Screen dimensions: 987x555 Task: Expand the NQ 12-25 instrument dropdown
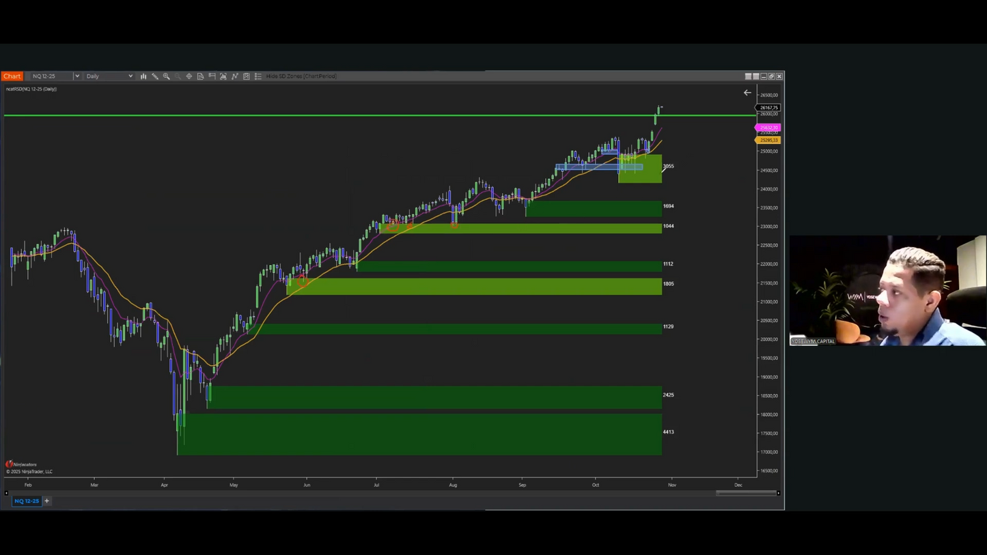[77, 76]
